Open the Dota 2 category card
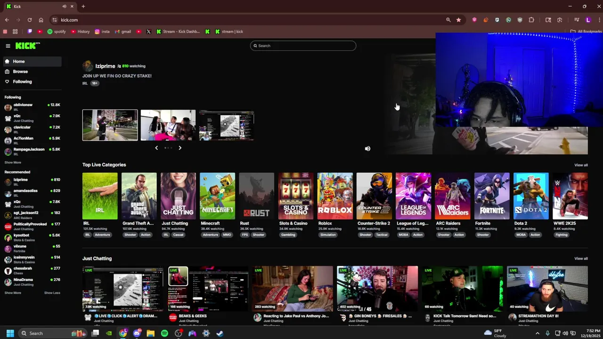 pyautogui.click(x=531, y=196)
